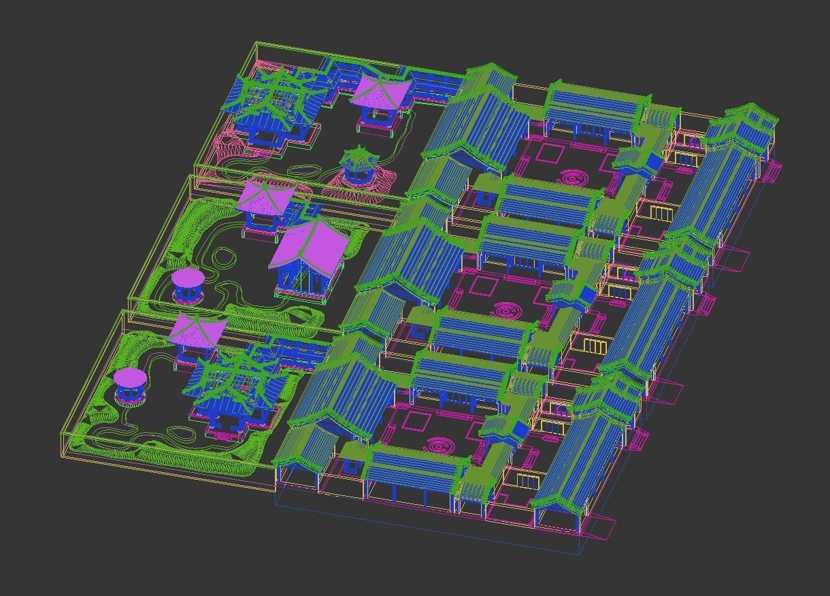Select the round purple-roofed pavilion in the middle garden
Image resolution: width=830 pixels, height=596 pixels.
[x=188, y=286]
